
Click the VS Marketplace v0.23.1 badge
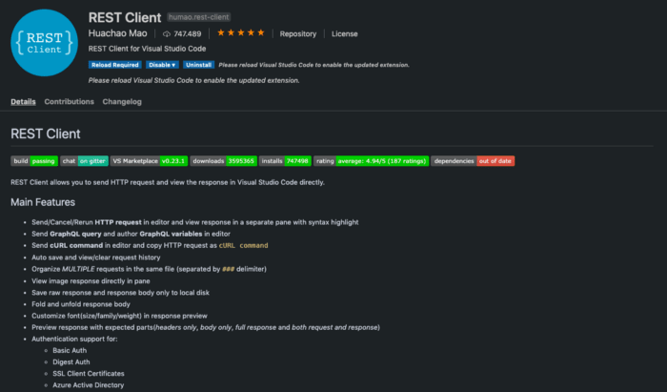tap(149, 161)
